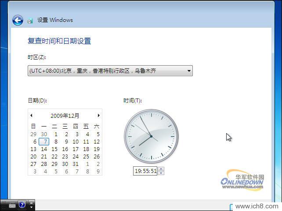Go back using the blue arrow button
The width and height of the screenshot is (282, 211).
click(x=18, y=20)
